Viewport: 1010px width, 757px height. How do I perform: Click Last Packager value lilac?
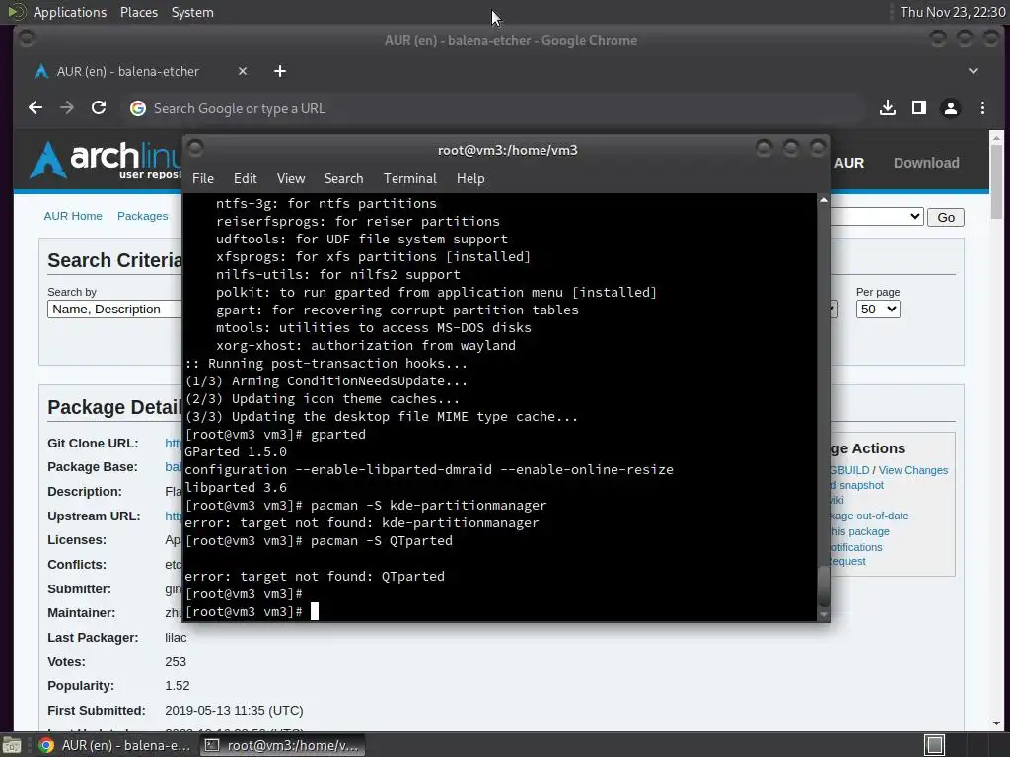tap(176, 638)
